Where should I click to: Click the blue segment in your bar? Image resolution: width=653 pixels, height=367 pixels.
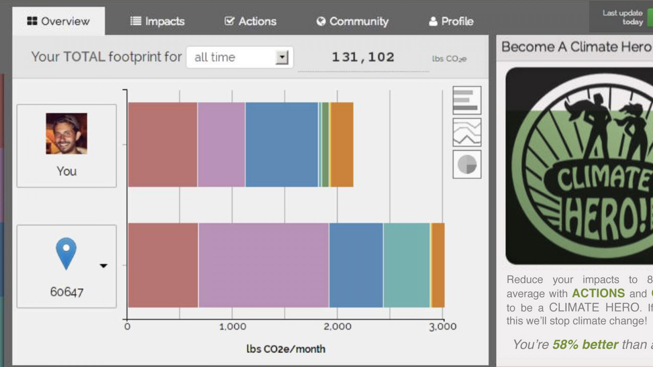point(282,144)
